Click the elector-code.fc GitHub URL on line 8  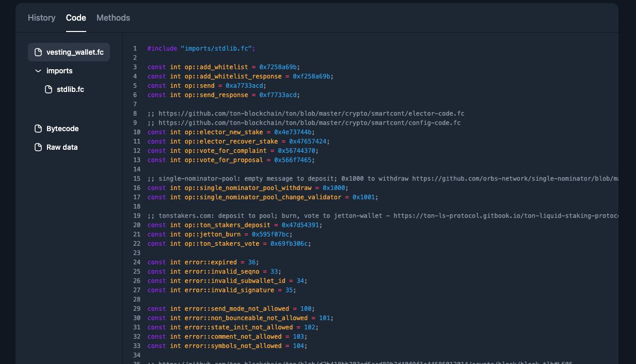pos(311,114)
